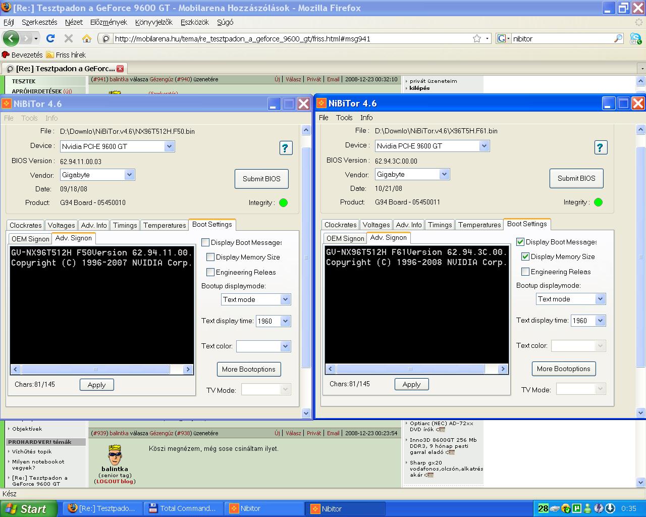Click More Bootoptions in left NiBiTor

point(249,369)
